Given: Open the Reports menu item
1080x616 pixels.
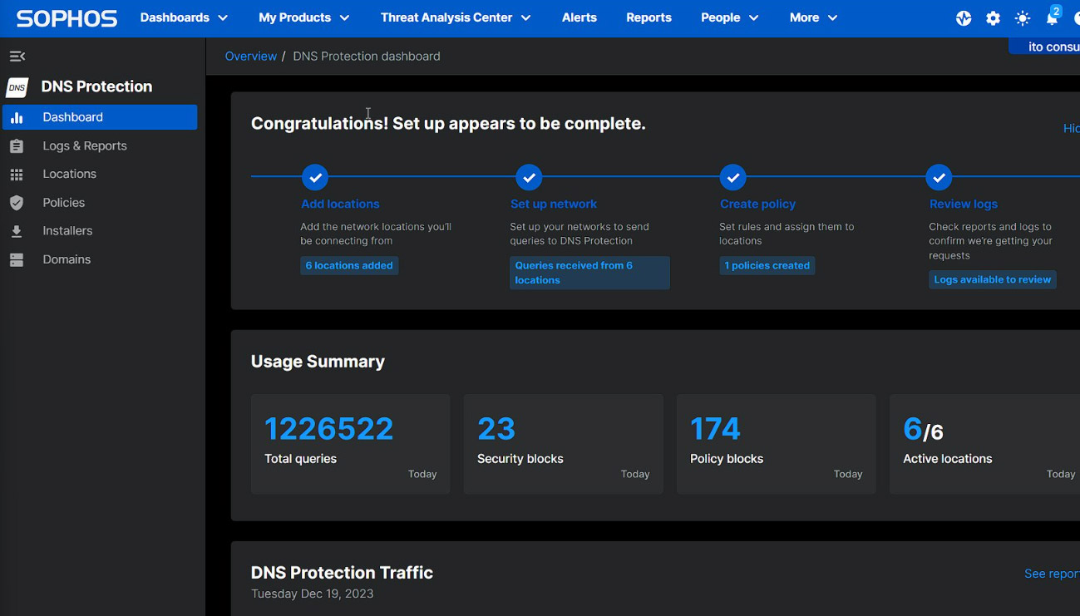Looking at the screenshot, I should coord(648,17).
